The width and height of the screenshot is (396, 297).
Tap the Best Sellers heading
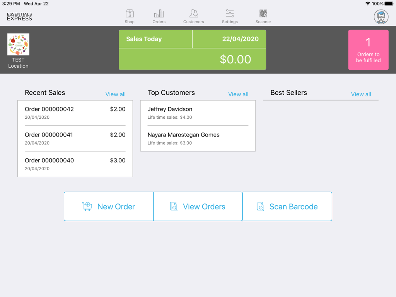[288, 93]
